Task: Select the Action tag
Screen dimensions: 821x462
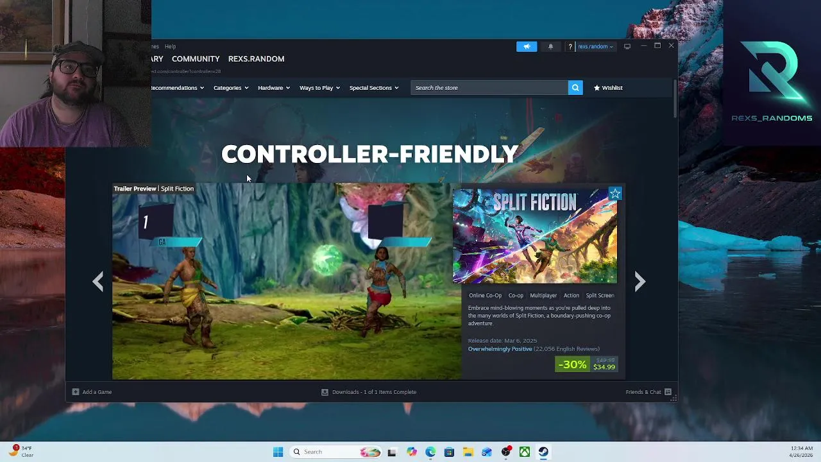Action: pos(571,296)
